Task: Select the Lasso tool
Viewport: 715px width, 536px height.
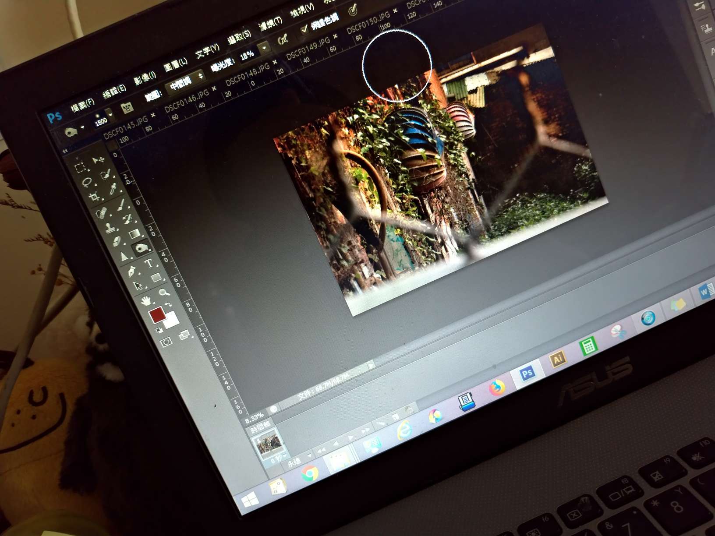Action: point(87,181)
